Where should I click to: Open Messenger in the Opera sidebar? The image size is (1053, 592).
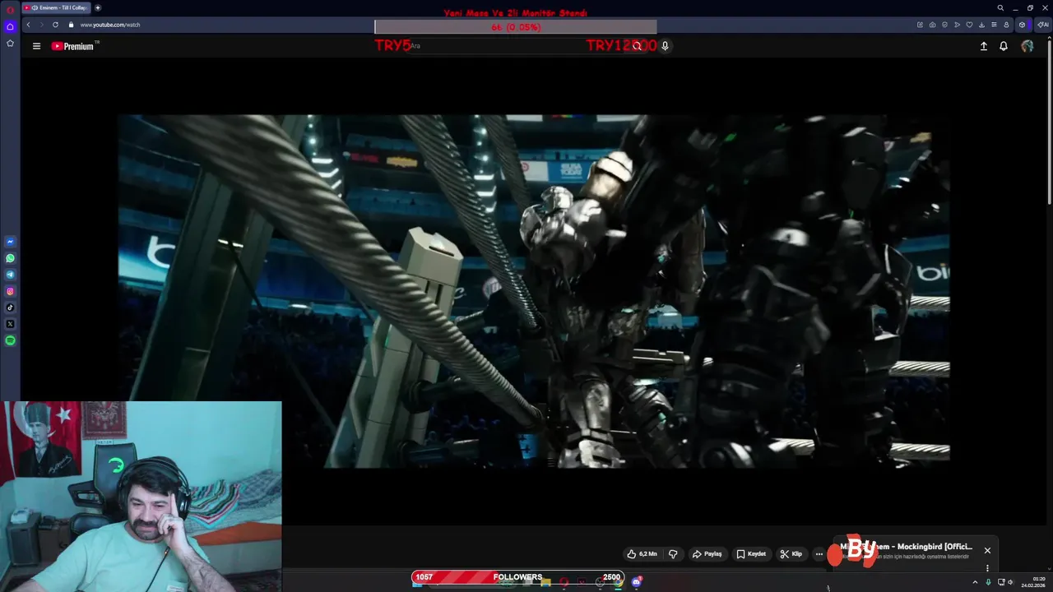pyautogui.click(x=10, y=242)
